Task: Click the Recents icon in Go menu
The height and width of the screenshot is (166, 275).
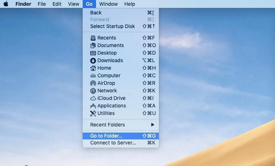Action: click(93, 38)
